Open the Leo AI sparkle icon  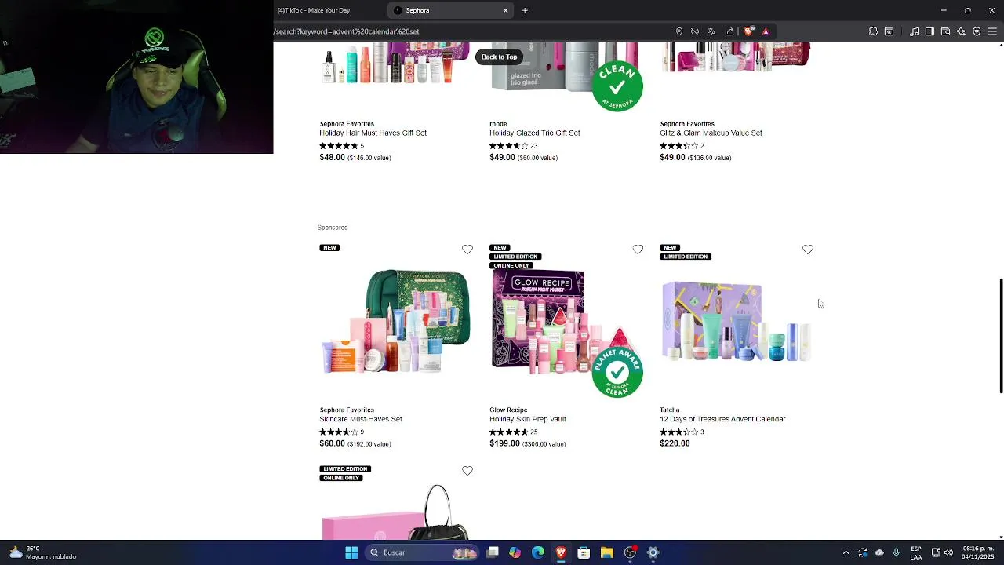[961, 31]
